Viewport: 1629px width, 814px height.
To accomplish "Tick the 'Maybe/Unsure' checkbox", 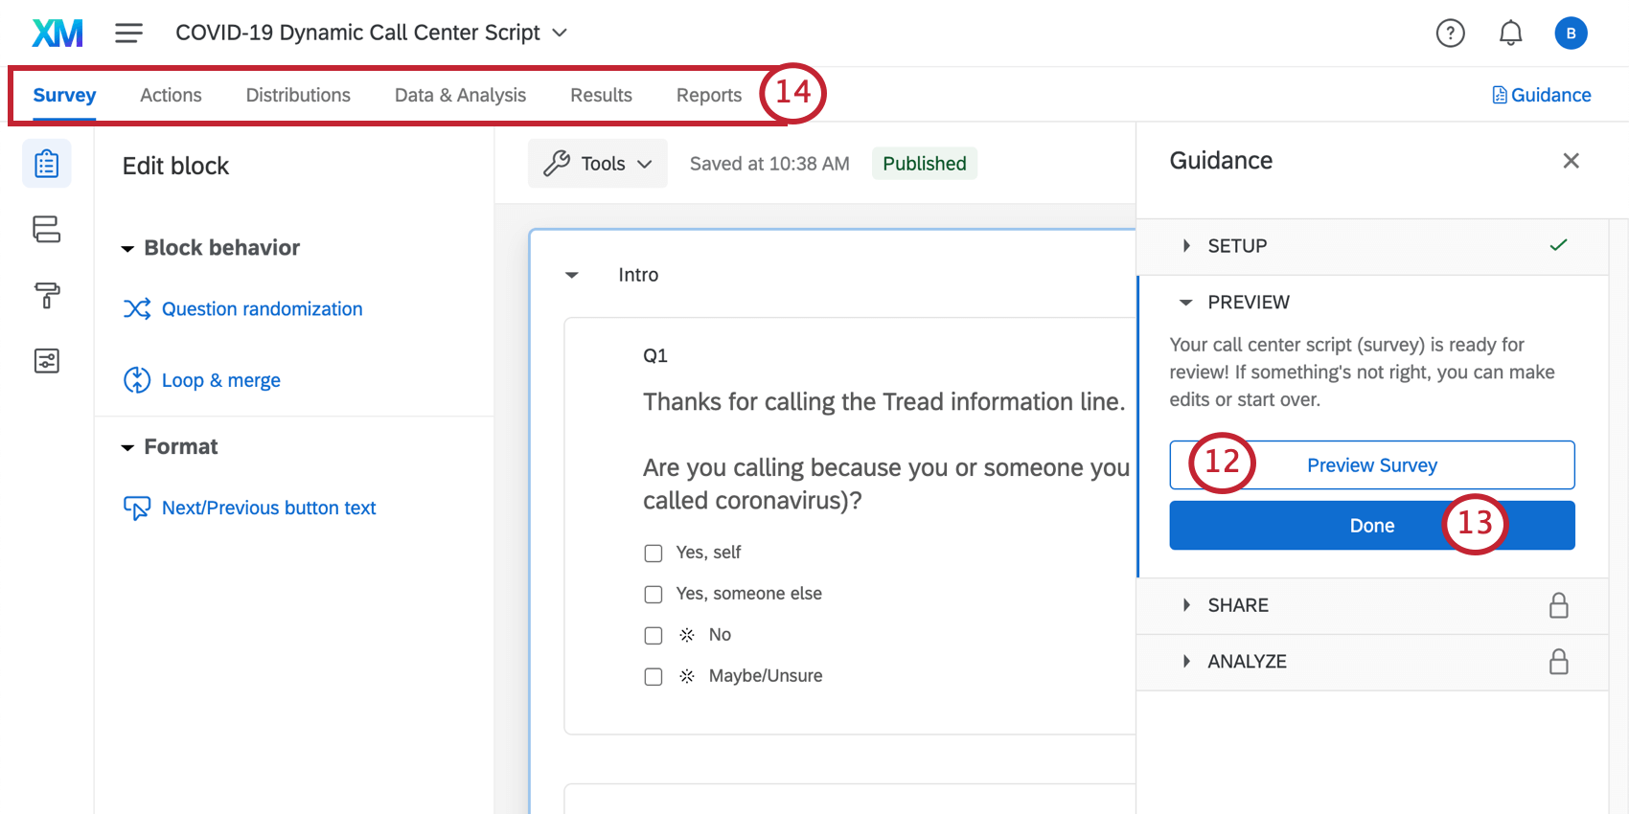I will click(654, 677).
